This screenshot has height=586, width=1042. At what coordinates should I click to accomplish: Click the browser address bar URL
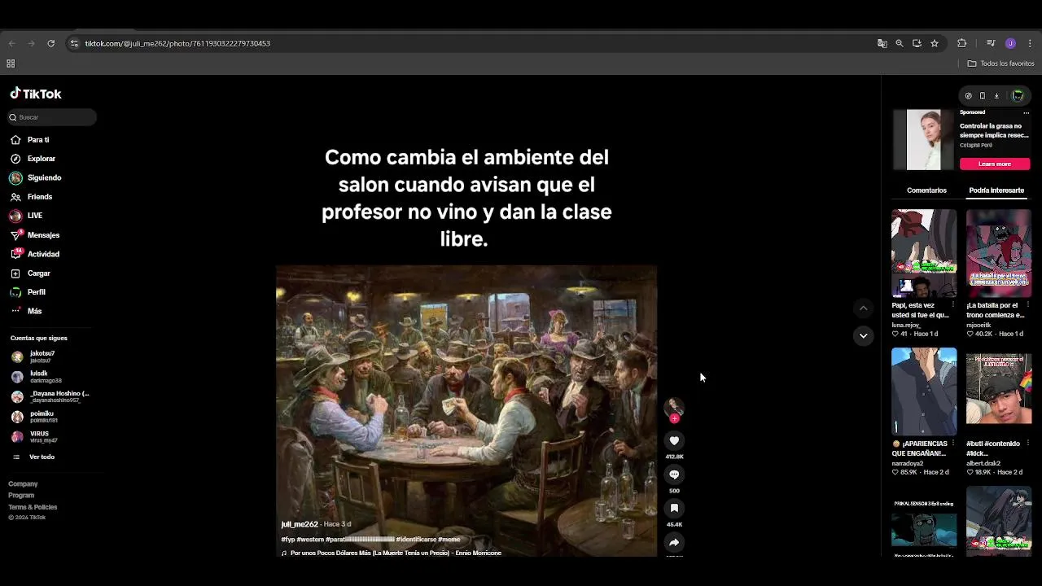click(177, 43)
